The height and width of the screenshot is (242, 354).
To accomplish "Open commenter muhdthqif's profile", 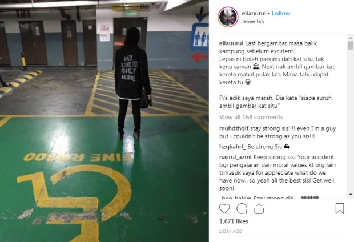I will tap(234, 128).
